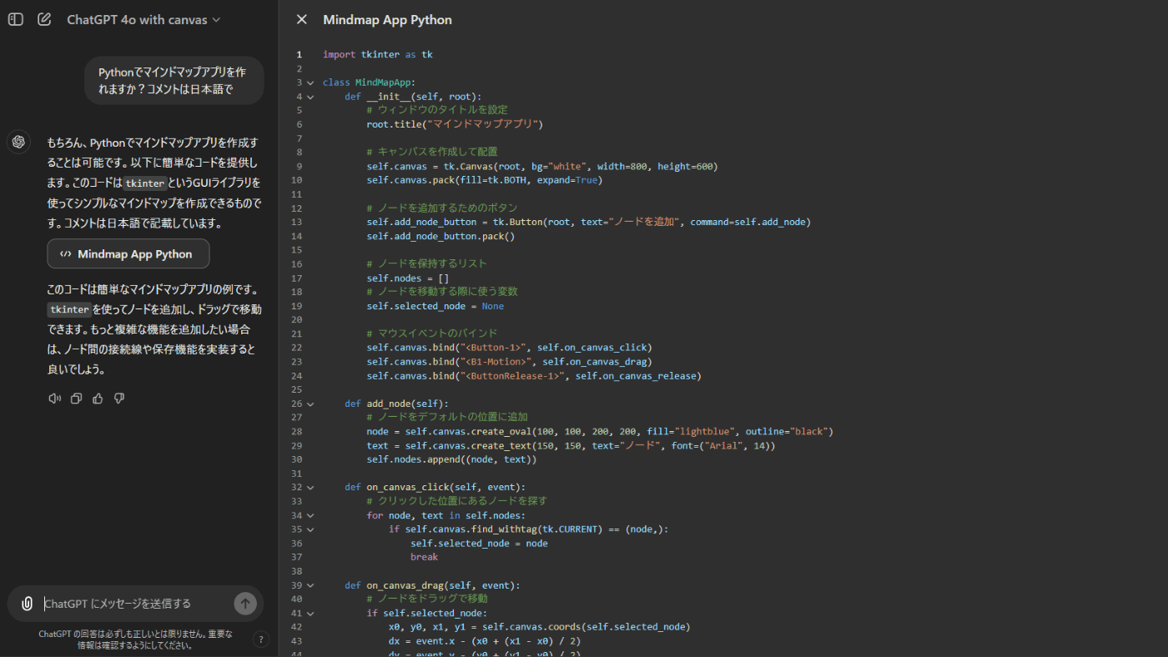Click the inline tkinter code tag in second paragraph
Viewport: 1168px width, 657px height.
click(69, 309)
